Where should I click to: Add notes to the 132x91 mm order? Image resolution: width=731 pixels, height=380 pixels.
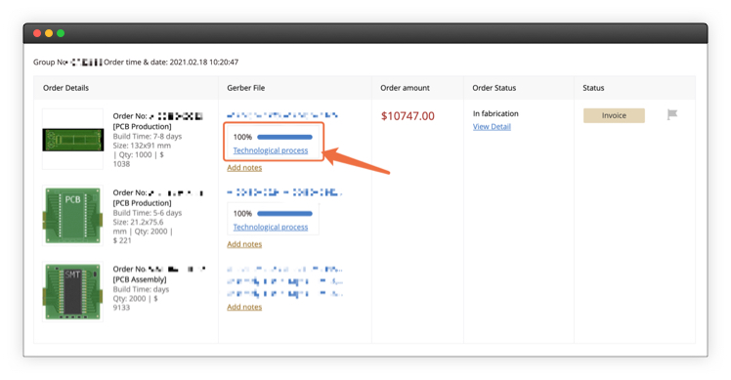tap(244, 167)
